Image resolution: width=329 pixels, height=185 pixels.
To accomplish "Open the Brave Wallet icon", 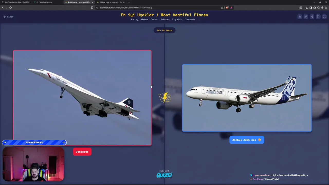I will coord(315,8).
